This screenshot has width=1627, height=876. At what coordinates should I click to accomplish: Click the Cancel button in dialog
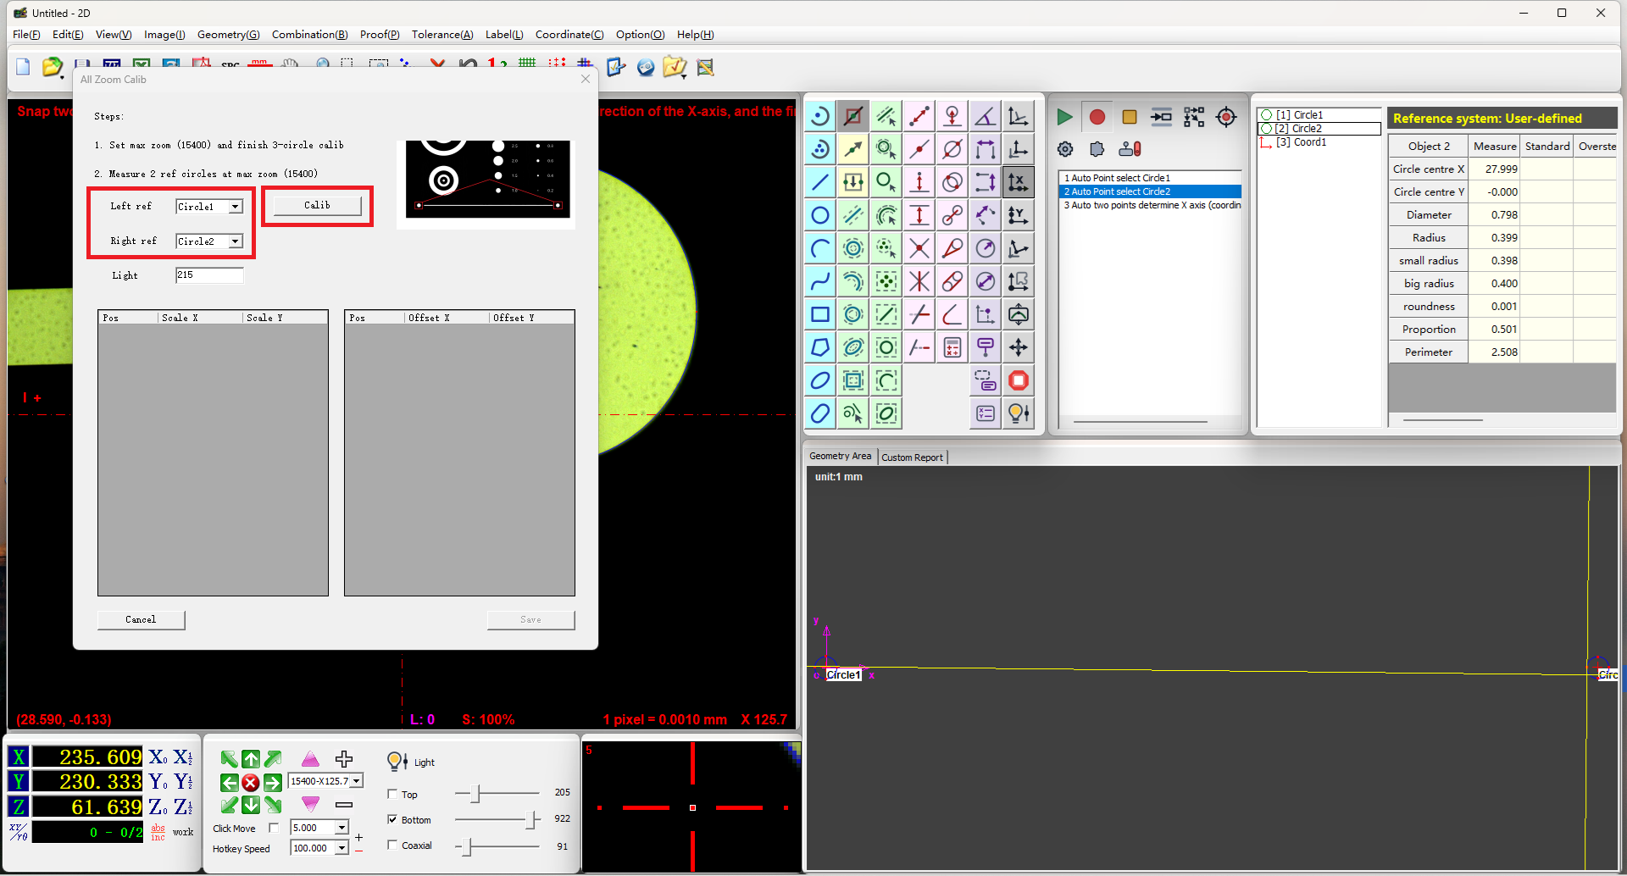coord(141,620)
